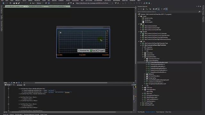This screenshot has width=205, height=115.
Task: Open the BUILD menu
Action: pyautogui.click(x=24, y=1)
